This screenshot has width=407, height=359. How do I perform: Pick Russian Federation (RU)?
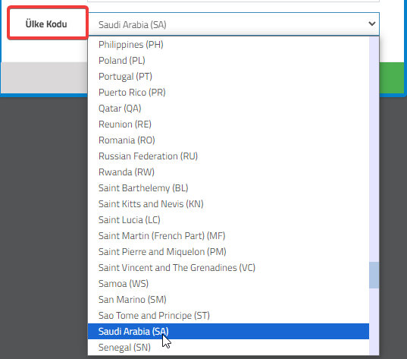pos(228,156)
